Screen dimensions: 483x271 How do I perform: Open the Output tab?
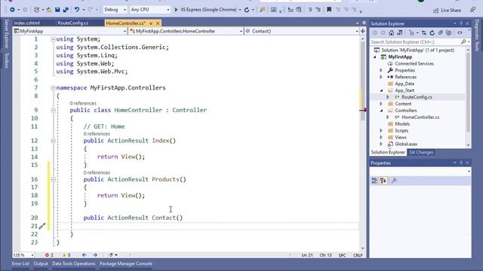click(x=41, y=263)
